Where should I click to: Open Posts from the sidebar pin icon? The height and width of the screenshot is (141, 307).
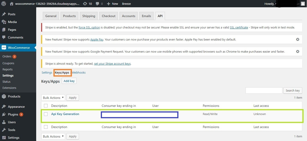(4, 14)
